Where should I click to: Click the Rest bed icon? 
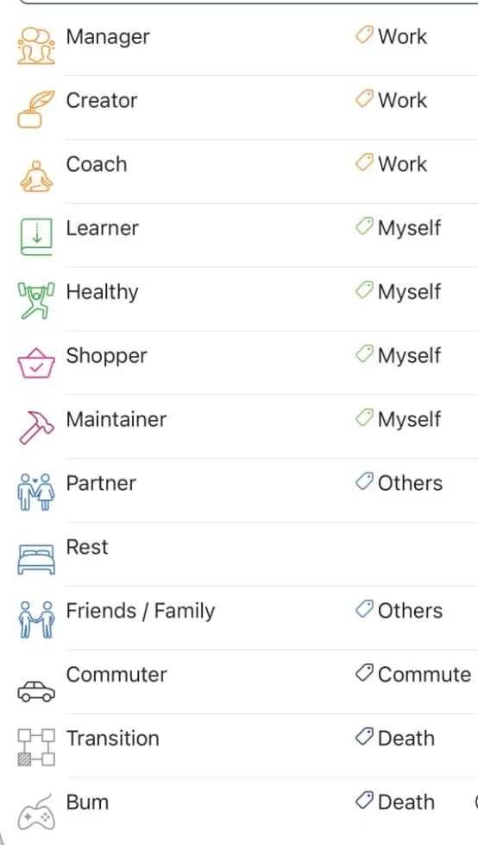(36, 559)
